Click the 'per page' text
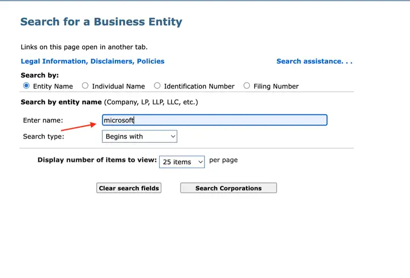 (223, 160)
